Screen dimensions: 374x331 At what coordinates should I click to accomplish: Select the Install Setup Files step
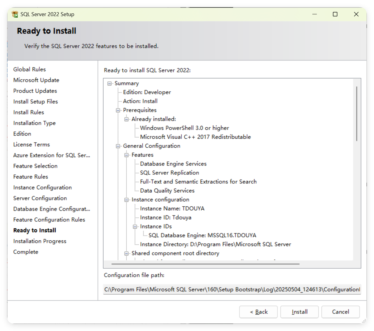tap(35, 101)
